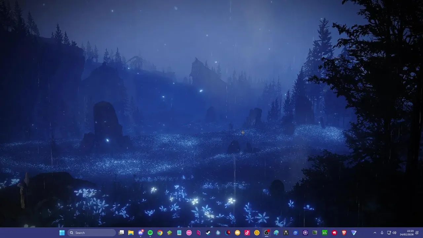Open the volume tray icon

(394, 233)
